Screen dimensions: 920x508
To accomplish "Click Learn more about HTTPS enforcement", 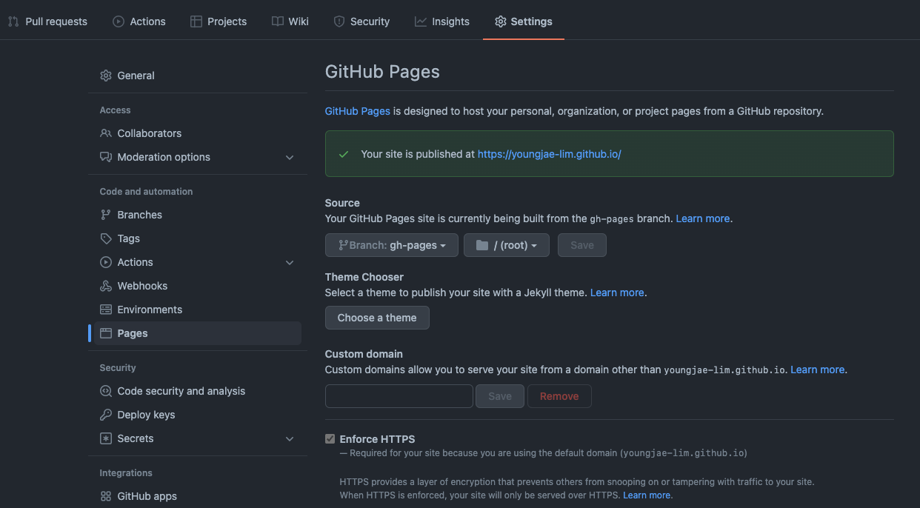I will click(647, 495).
